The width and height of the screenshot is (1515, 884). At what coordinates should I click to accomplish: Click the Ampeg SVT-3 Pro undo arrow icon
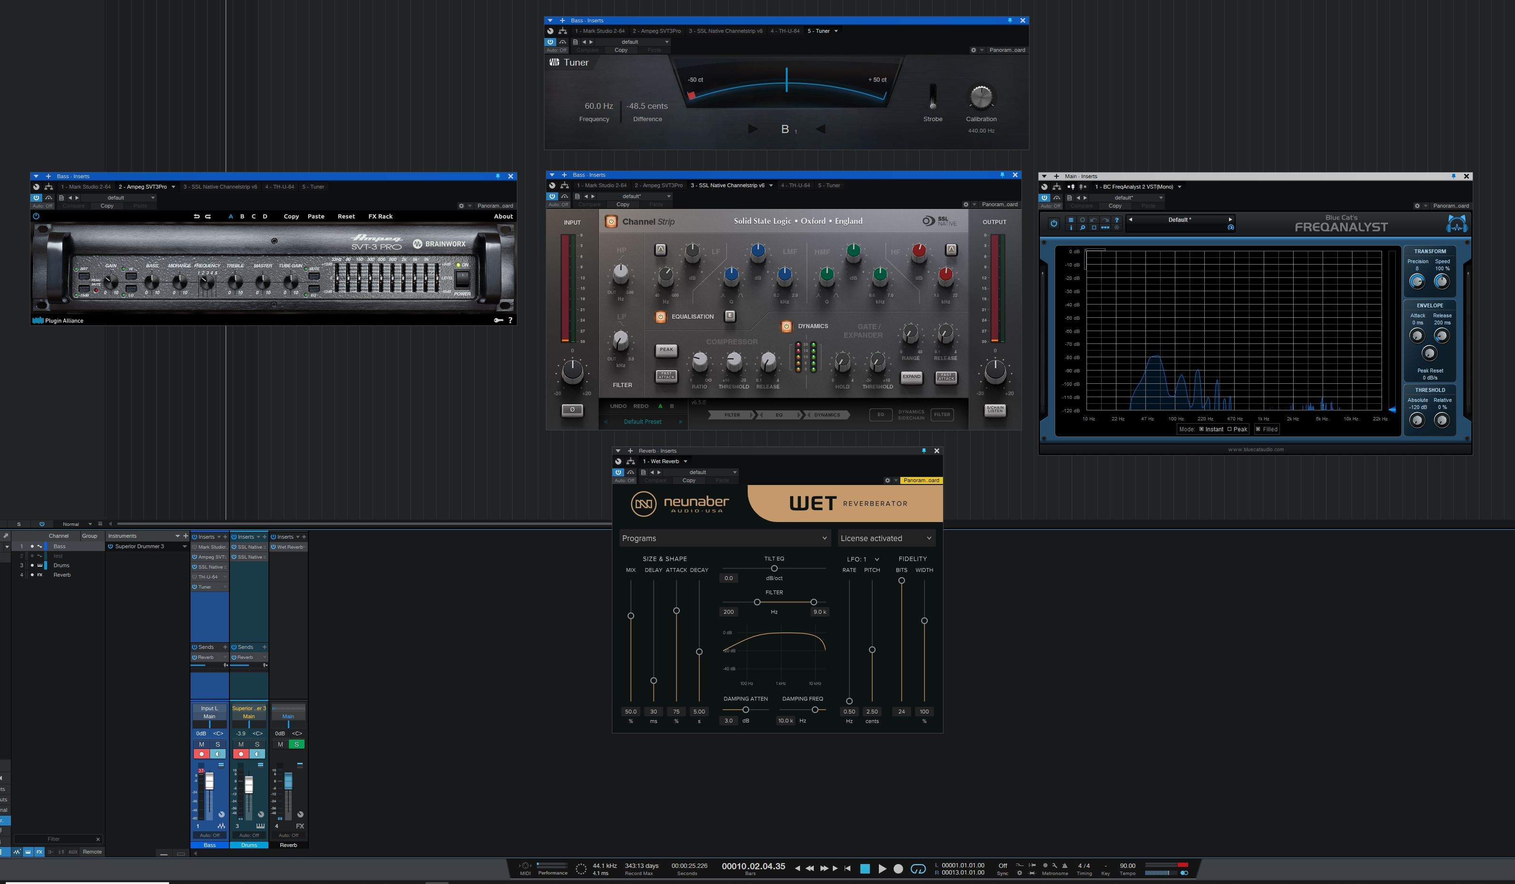pyautogui.click(x=197, y=216)
